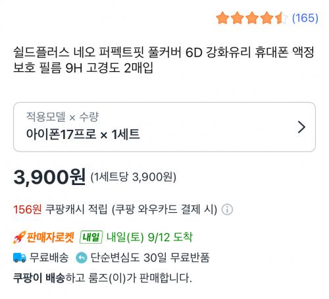Click the info icon next to 쿠팡캐시 적립
329x299 pixels.
[x=227, y=209]
